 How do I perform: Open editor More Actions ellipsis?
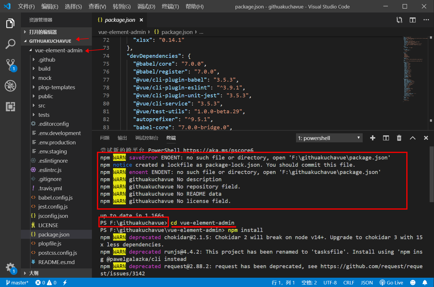coord(426,20)
